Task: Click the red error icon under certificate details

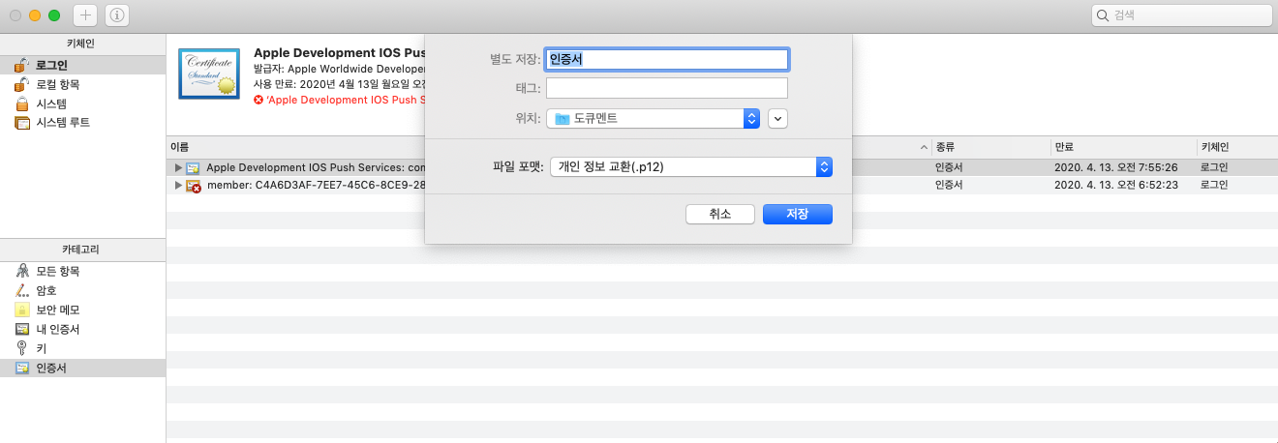Action: point(258,99)
